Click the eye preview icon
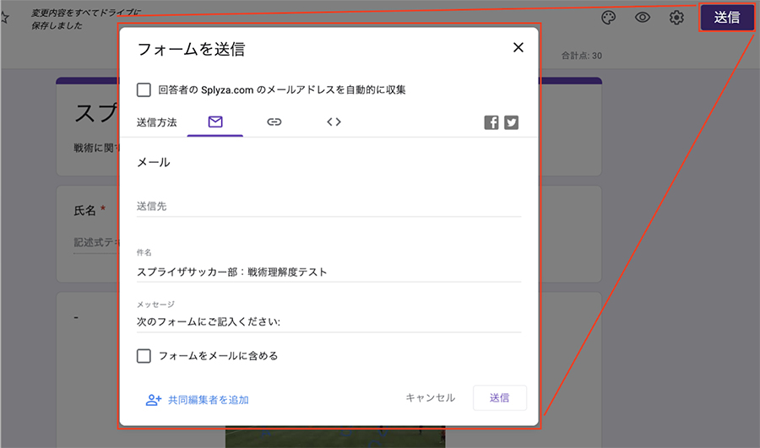The width and height of the screenshot is (760, 448). click(x=643, y=18)
